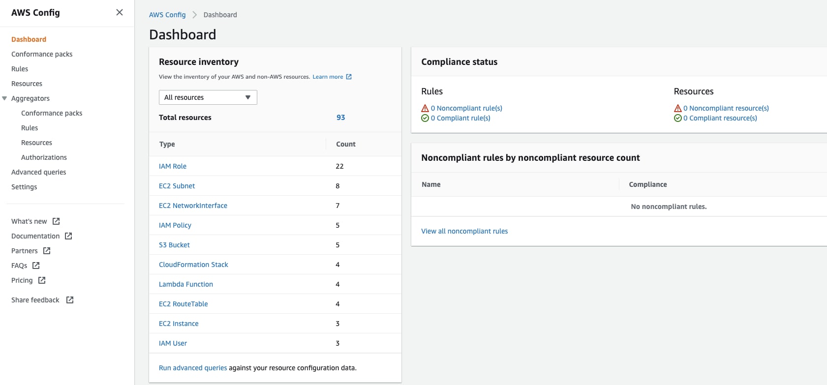The height and width of the screenshot is (385, 827).
Task: Click the Type column header
Action: point(167,144)
